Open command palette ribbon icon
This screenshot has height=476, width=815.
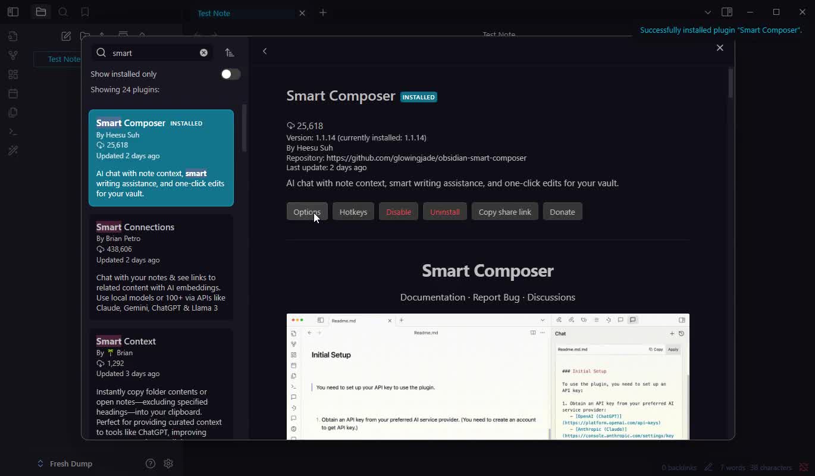pyautogui.click(x=13, y=131)
